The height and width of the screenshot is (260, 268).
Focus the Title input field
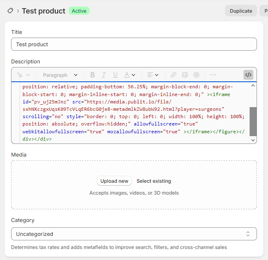[134, 44]
